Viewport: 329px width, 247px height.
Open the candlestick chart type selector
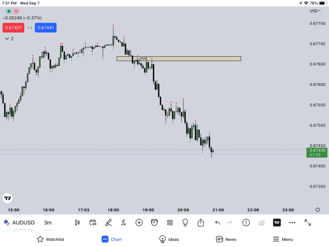tap(77, 222)
